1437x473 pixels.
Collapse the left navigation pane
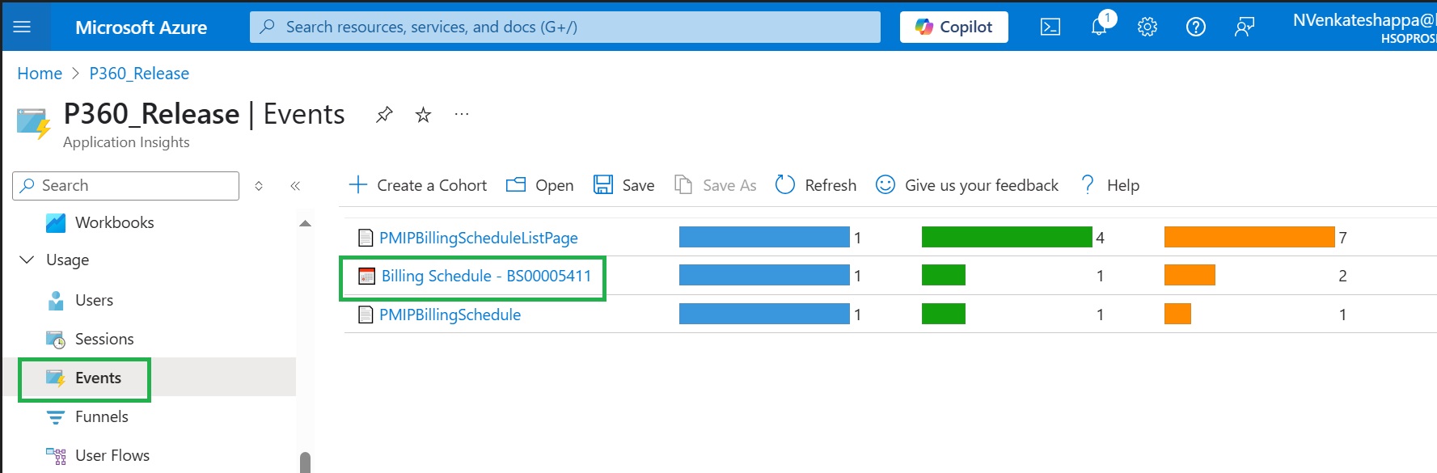coord(295,186)
